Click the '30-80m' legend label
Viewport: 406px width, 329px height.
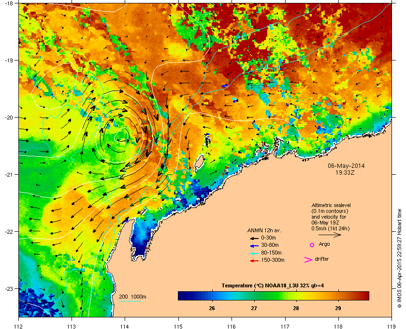pos(270,245)
